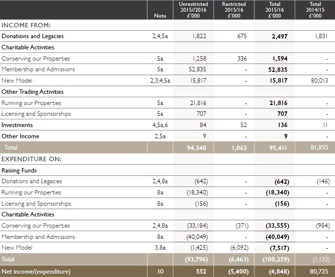Select the Restricted 2015/16 column header
Image resolution: width=335 pixels, height=277 pixels.
(234, 10)
